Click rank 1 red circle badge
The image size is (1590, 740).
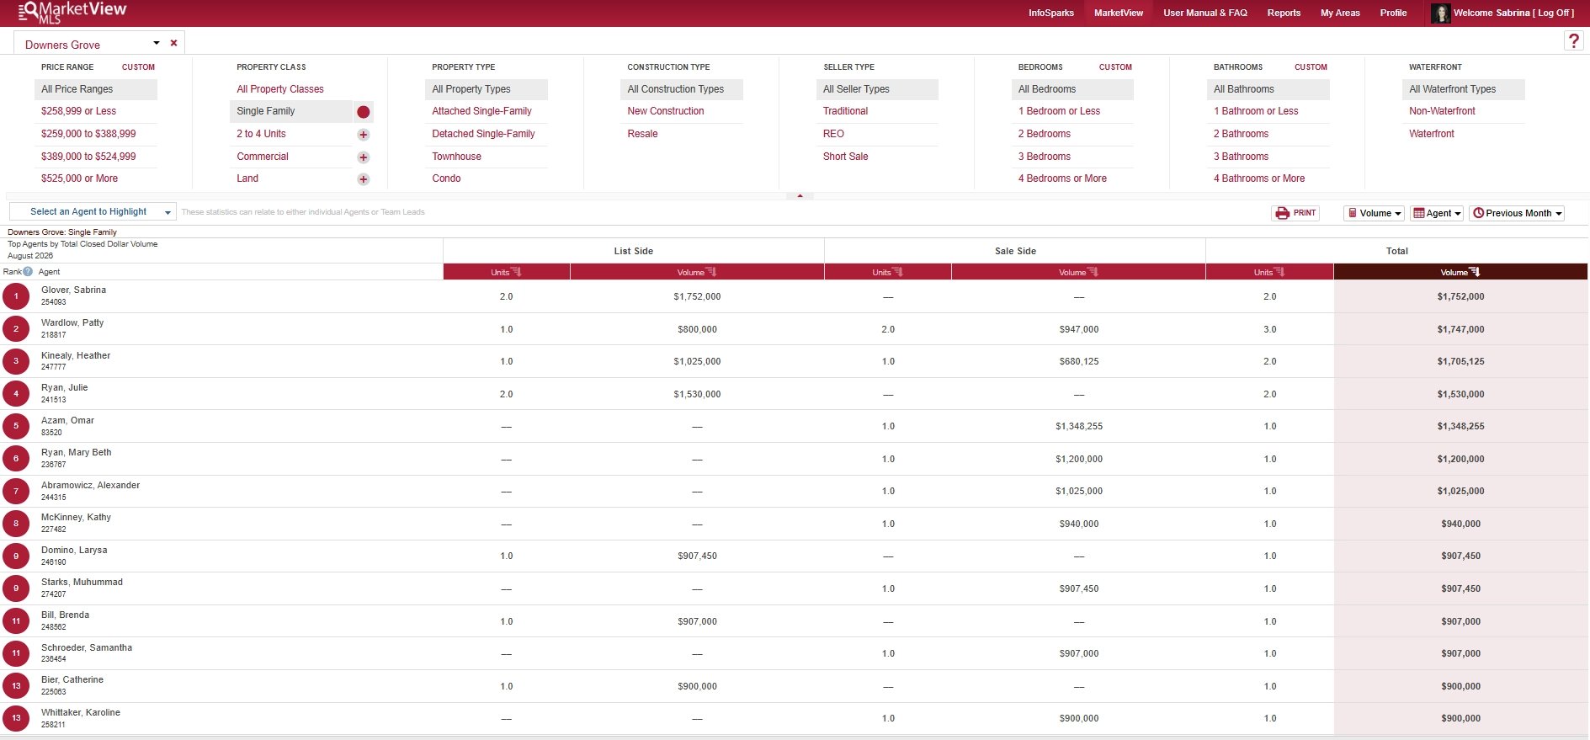(x=16, y=296)
